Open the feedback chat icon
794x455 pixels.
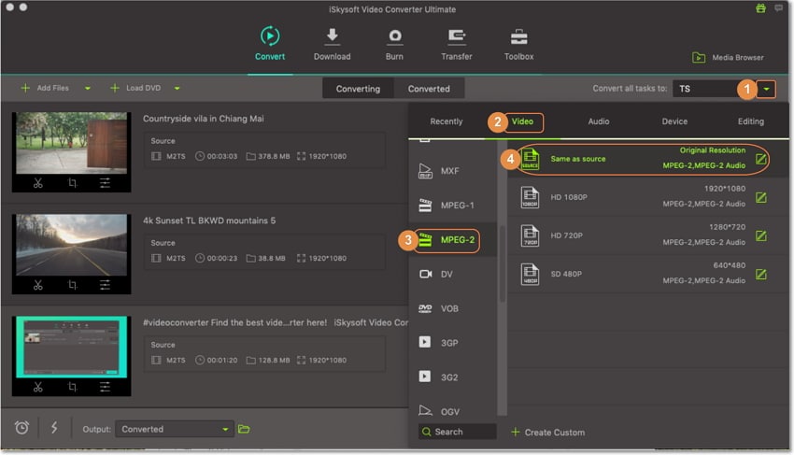(778, 8)
